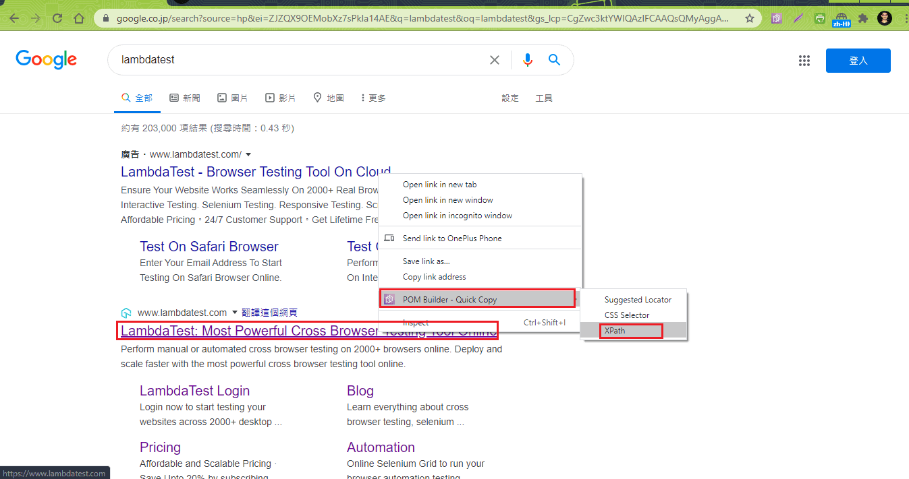This screenshot has height=479, width=909.
Task: Open the LambdaTest Login link
Action: pos(194,390)
